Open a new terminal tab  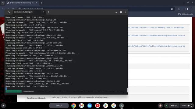(x=49, y=12)
